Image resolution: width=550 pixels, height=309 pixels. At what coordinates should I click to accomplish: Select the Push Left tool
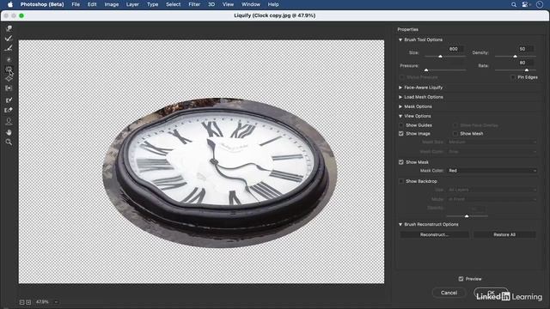[9, 88]
